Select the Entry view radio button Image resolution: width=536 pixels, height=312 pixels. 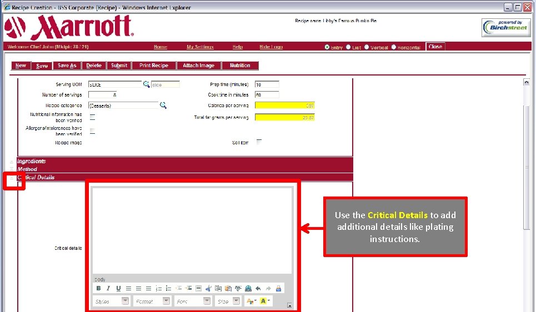(x=327, y=47)
